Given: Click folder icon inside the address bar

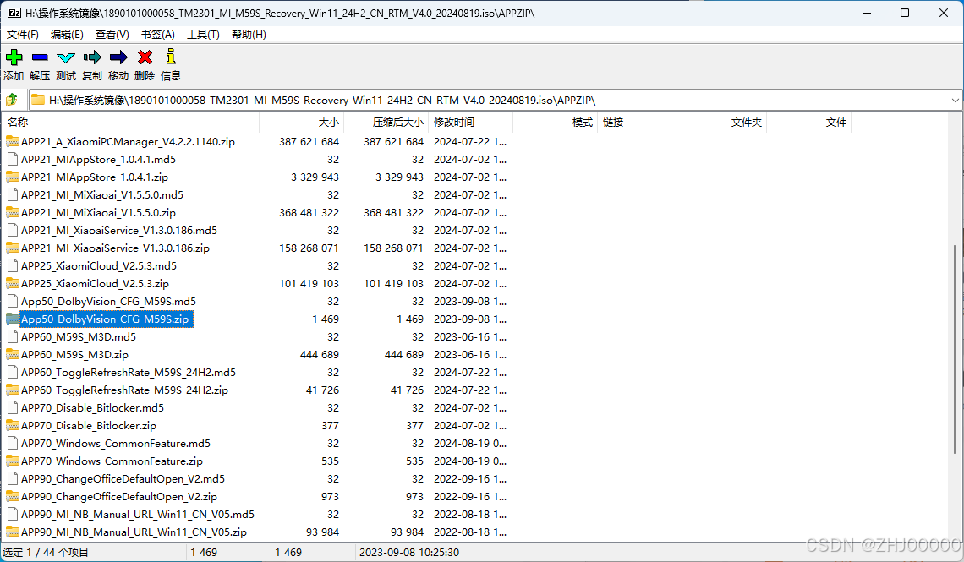Looking at the screenshot, I should pyautogui.click(x=38, y=100).
